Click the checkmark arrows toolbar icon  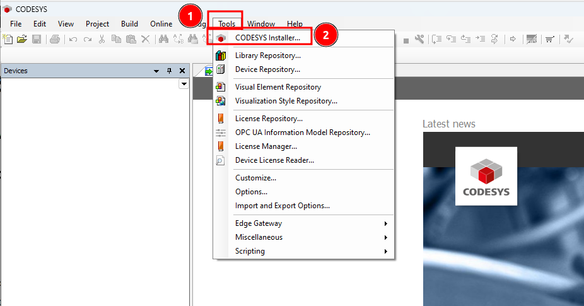click(568, 38)
